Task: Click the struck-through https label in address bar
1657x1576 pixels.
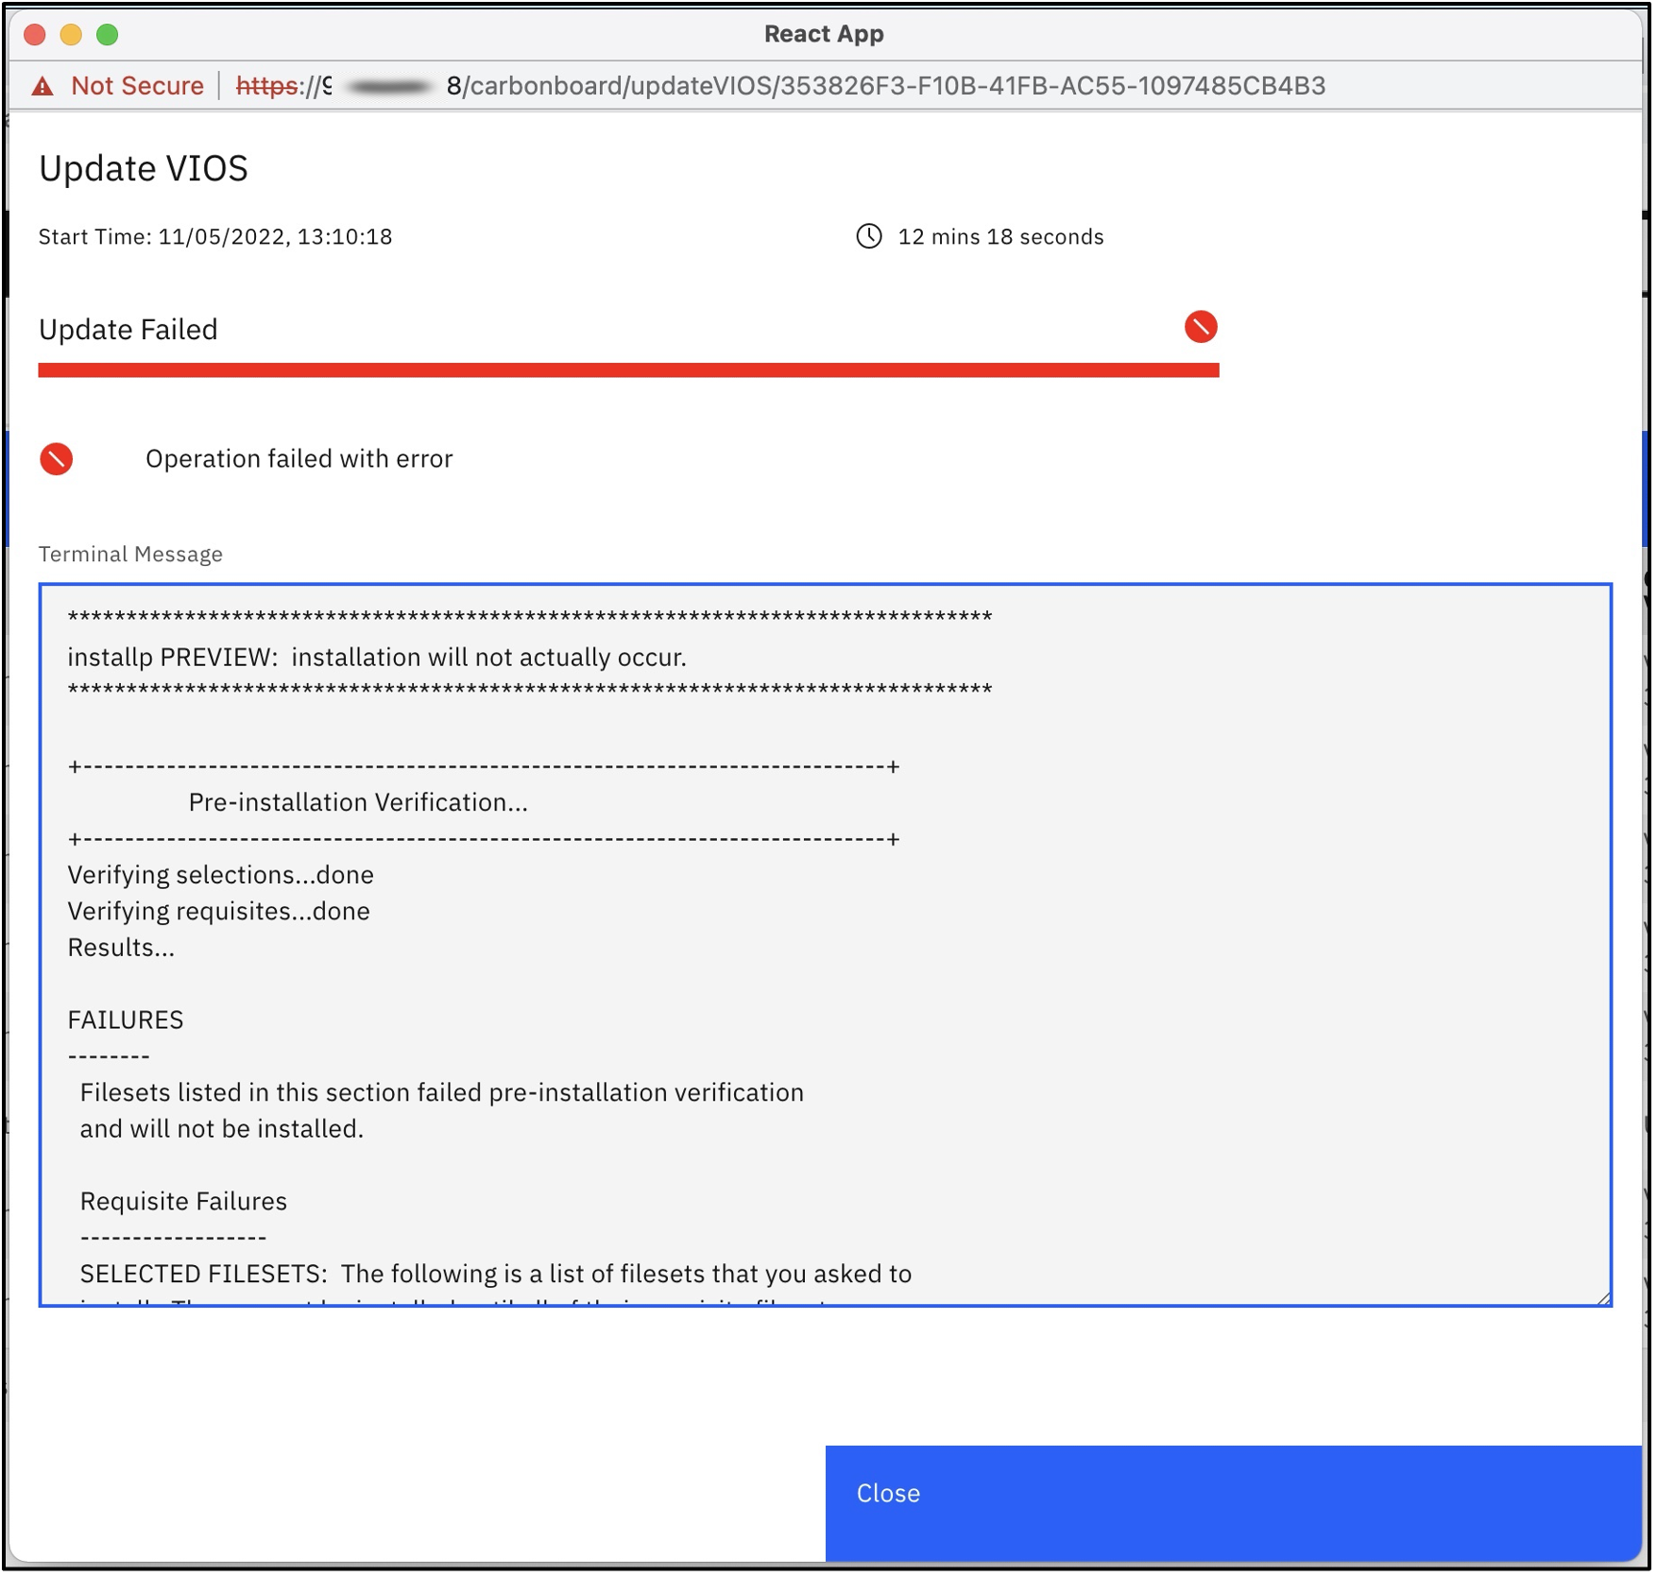Action: (267, 85)
